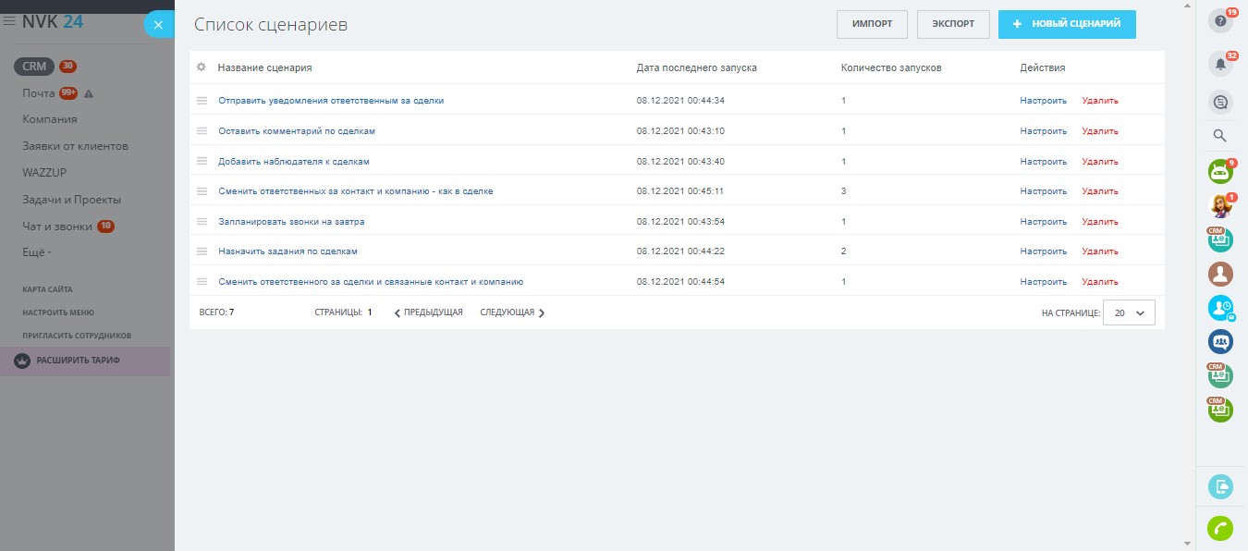Viewport: 1248px width, 551px height.
Task: Click the magnifier search icon in right sidebar
Action: (1219, 136)
